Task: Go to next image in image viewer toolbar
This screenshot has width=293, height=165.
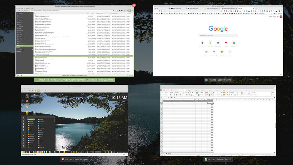Action: pyautogui.click(x=25, y=91)
